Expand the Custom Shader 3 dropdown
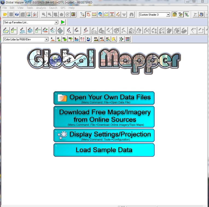The image size is (209, 207). click(168, 15)
